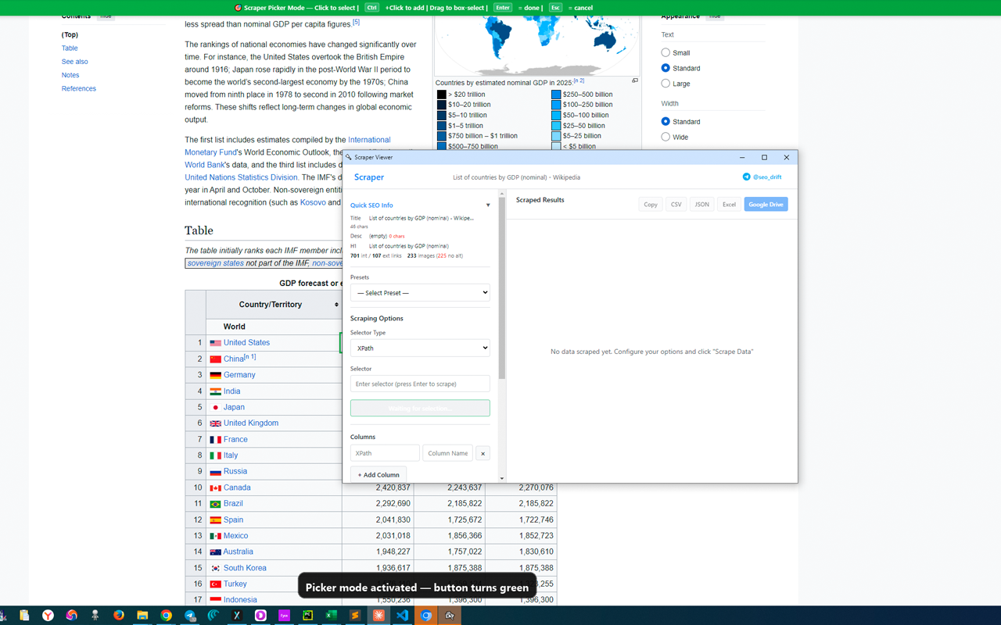Collapse the Quick SEO Info section
The height and width of the screenshot is (625, 1001).
[488, 205]
